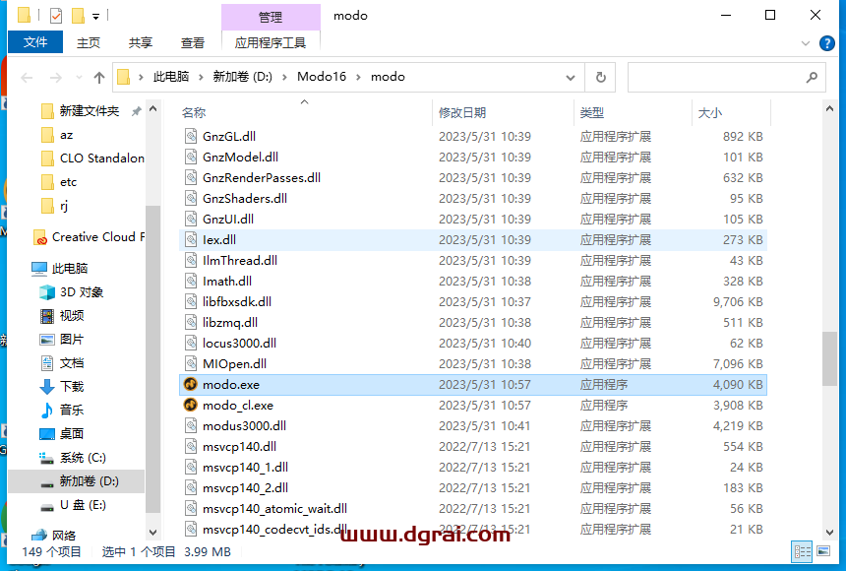This screenshot has width=846, height=571.
Task: Open the Explorer help question mark icon
Action: coord(826,43)
